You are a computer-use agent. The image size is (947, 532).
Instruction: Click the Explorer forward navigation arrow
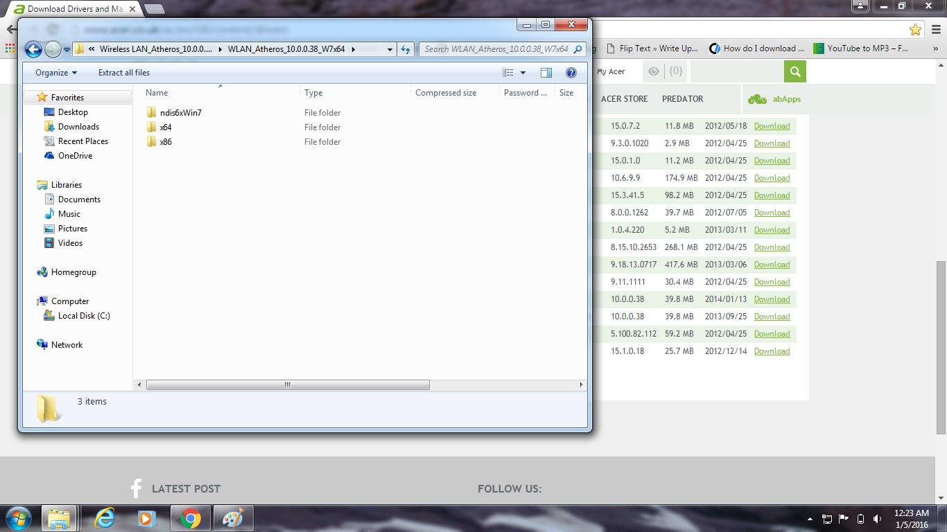point(53,49)
